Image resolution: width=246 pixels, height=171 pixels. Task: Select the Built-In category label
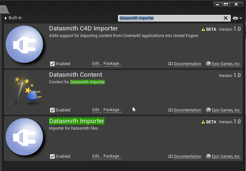pyautogui.click(x=15, y=18)
